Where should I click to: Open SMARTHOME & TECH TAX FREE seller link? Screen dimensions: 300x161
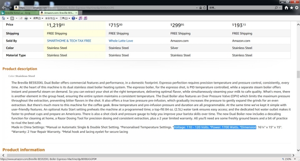click(x=69, y=41)
